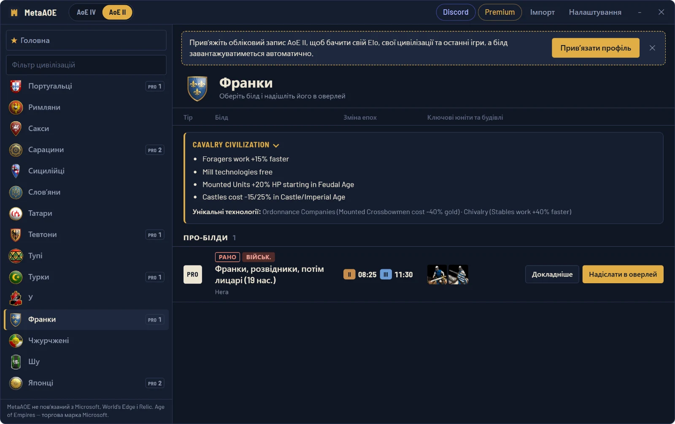
Task: Open the Discord link
Action: pyautogui.click(x=456, y=12)
